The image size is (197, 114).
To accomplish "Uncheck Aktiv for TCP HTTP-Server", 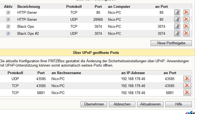I will 8,13.
